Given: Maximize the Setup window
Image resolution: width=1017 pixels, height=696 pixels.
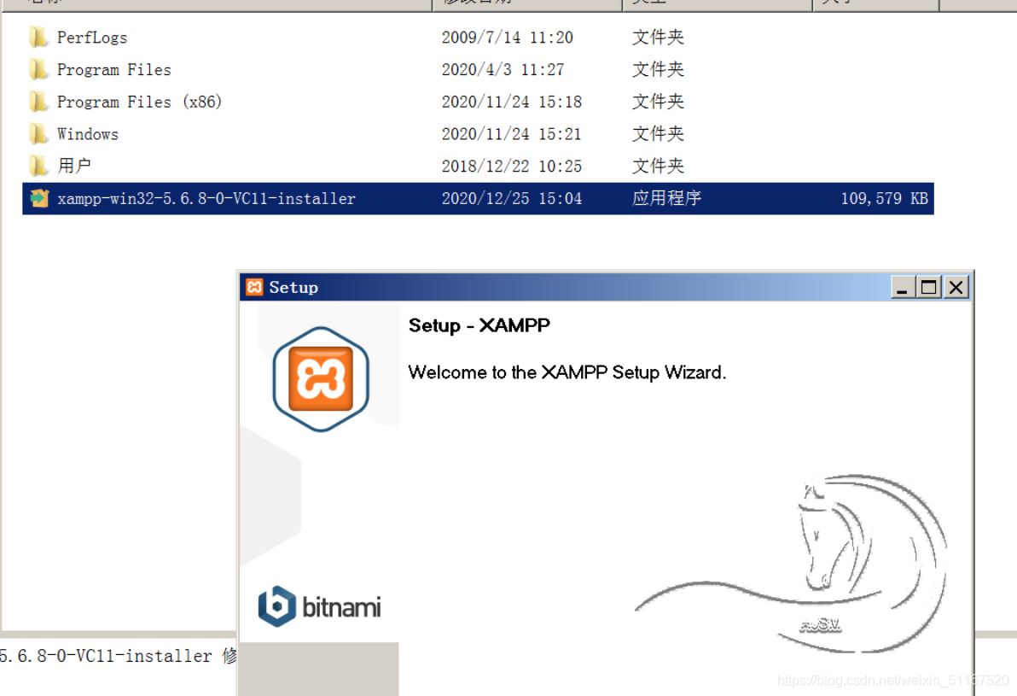Looking at the screenshot, I should click(x=929, y=287).
